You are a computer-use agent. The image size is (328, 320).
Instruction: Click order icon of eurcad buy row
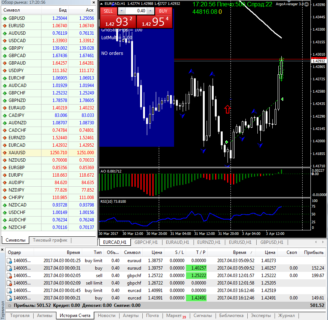click(9, 298)
